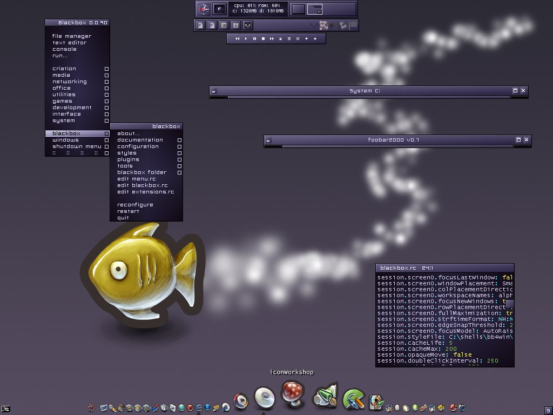This screenshot has width=553, height=415.
Task: Launch Internet Explorer from the dock
Action: click(199, 407)
